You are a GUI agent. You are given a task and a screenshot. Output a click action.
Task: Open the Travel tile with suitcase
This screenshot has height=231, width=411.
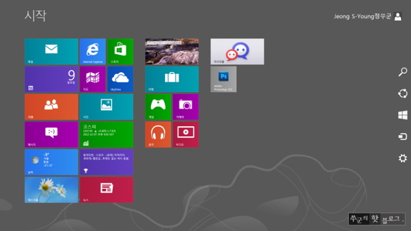pos(172,79)
